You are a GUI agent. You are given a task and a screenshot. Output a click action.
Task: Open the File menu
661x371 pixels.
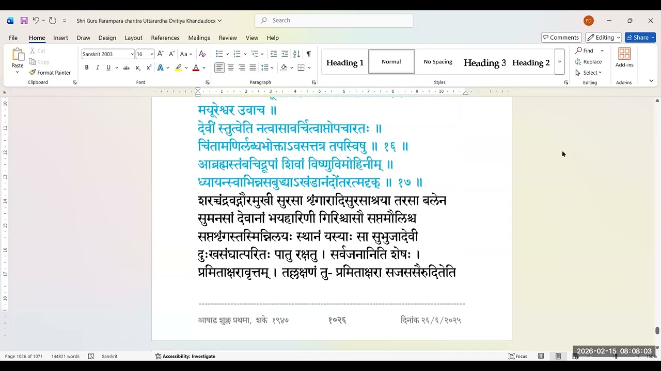pyautogui.click(x=13, y=38)
